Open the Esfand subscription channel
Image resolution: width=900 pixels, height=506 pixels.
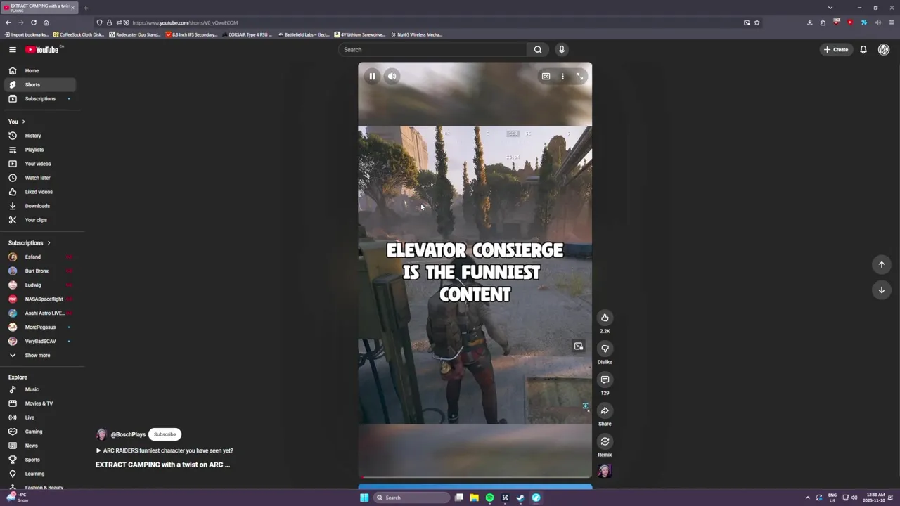(x=39, y=257)
